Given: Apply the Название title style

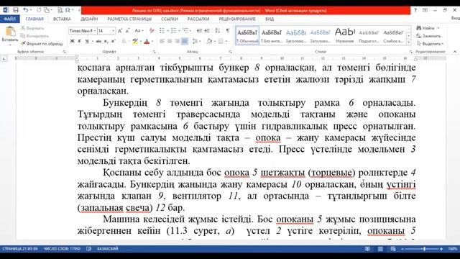Looking at the screenshot, I should [345, 35].
